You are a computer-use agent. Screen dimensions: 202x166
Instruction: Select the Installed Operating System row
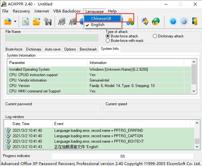click(99, 69)
